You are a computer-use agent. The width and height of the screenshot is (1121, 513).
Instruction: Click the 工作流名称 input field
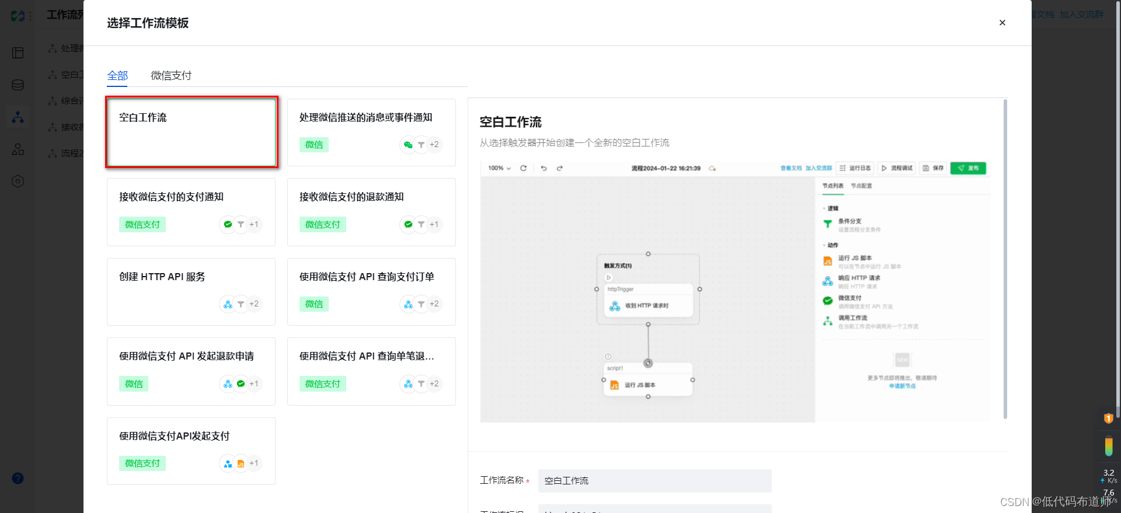655,481
